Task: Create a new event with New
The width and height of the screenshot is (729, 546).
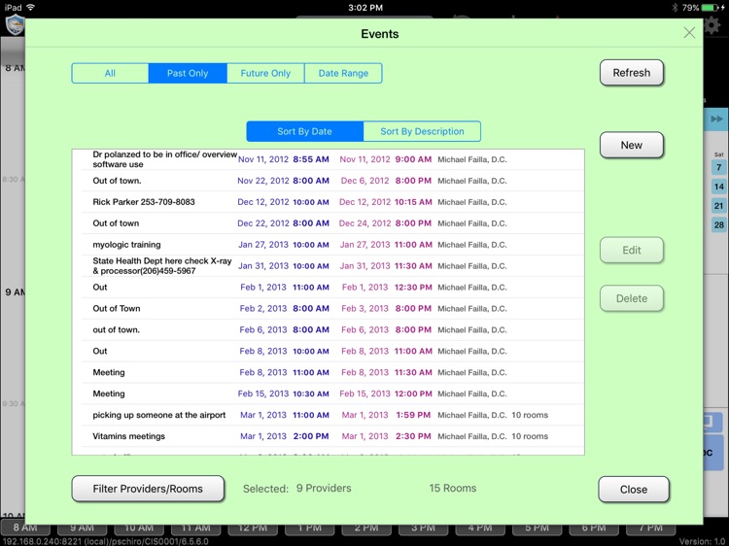Action: (x=632, y=146)
